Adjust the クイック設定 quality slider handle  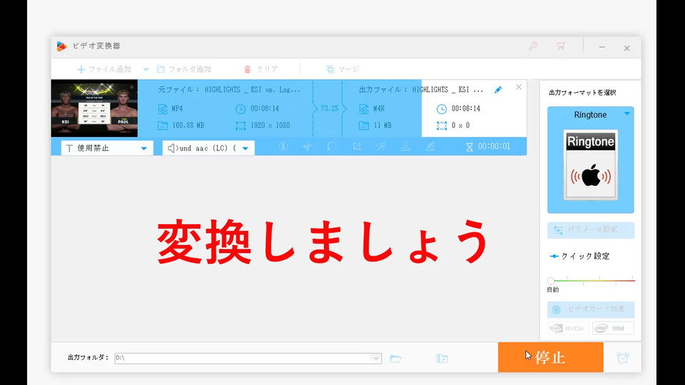551,281
